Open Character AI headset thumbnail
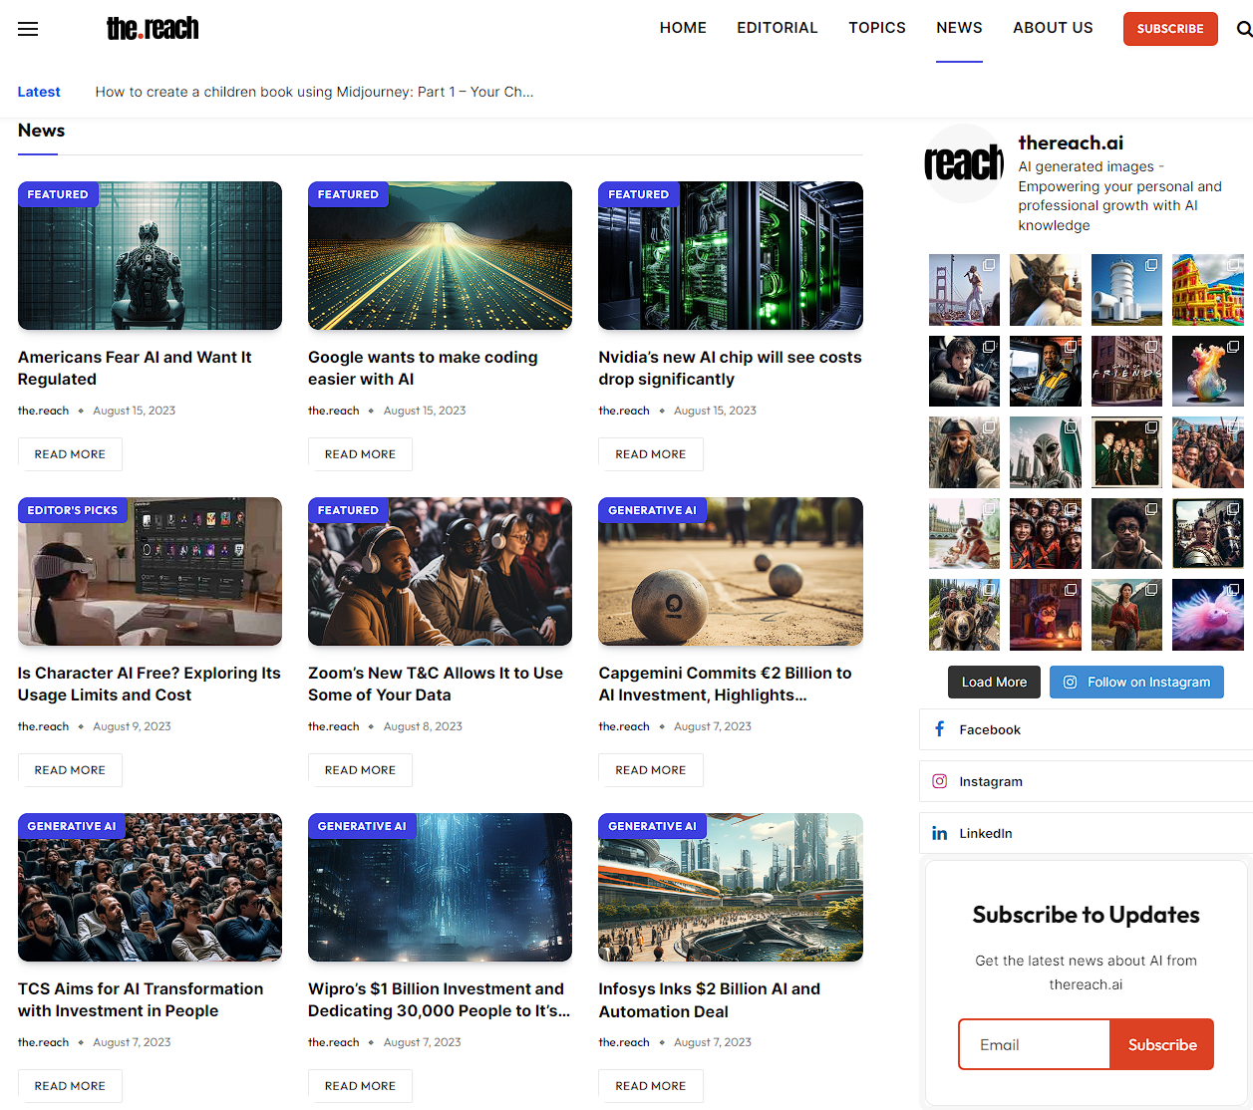Image resolution: width=1253 pixels, height=1110 pixels. pyautogui.click(x=150, y=571)
